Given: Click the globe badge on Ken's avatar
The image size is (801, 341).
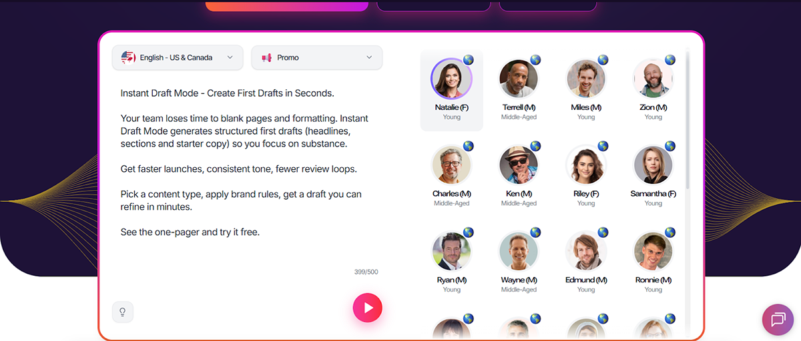Looking at the screenshot, I should coord(535,146).
